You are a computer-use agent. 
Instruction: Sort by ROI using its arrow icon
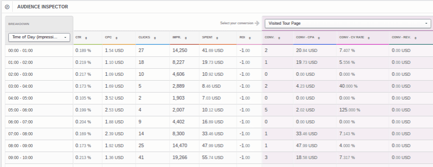(x=250, y=38)
